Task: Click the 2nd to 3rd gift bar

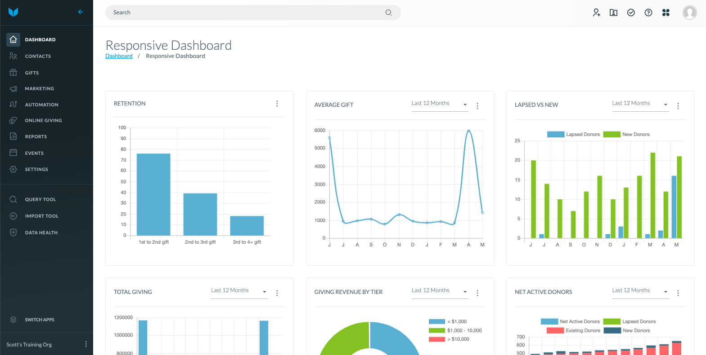Action: (200, 215)
